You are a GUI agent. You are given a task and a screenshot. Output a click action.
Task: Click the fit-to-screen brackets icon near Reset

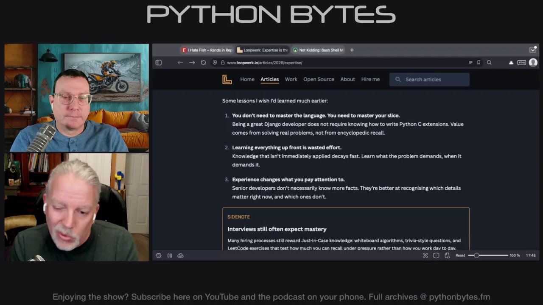pyautogui.click(x=436, y=255)
